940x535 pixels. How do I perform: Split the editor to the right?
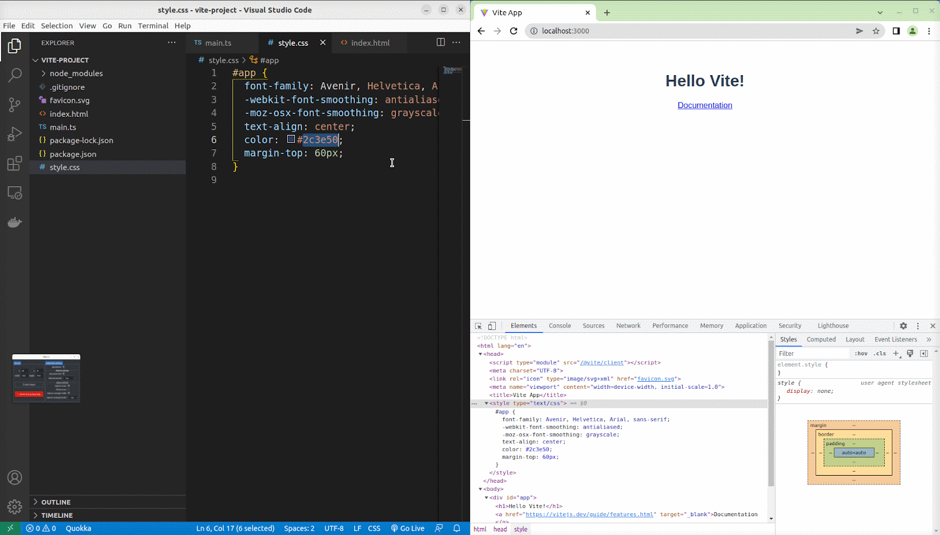click(441, 42)
